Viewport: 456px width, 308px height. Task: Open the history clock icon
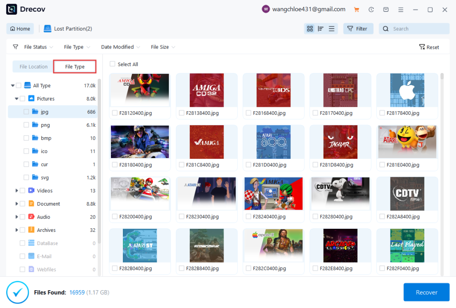pos(371,9)
